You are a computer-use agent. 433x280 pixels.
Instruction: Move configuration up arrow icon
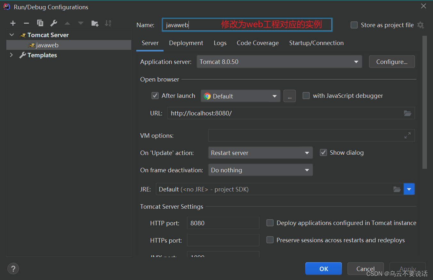click(x=67, y=23)
